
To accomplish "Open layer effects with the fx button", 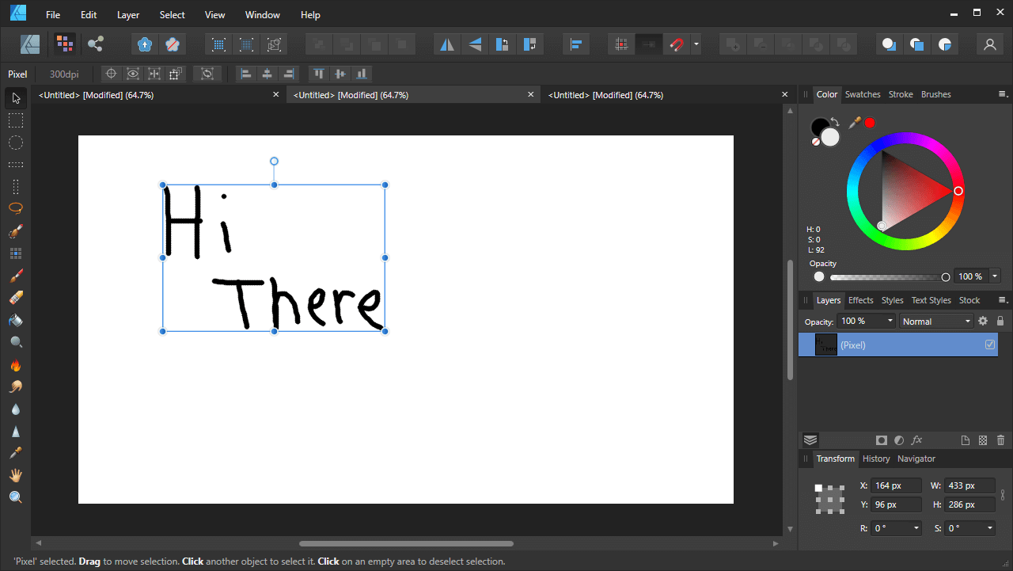I will 916,440.
